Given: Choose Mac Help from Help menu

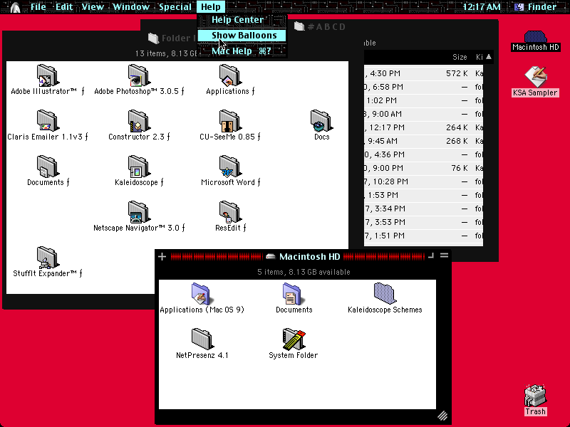Looking at the screenshot, I should click(242, 51).
